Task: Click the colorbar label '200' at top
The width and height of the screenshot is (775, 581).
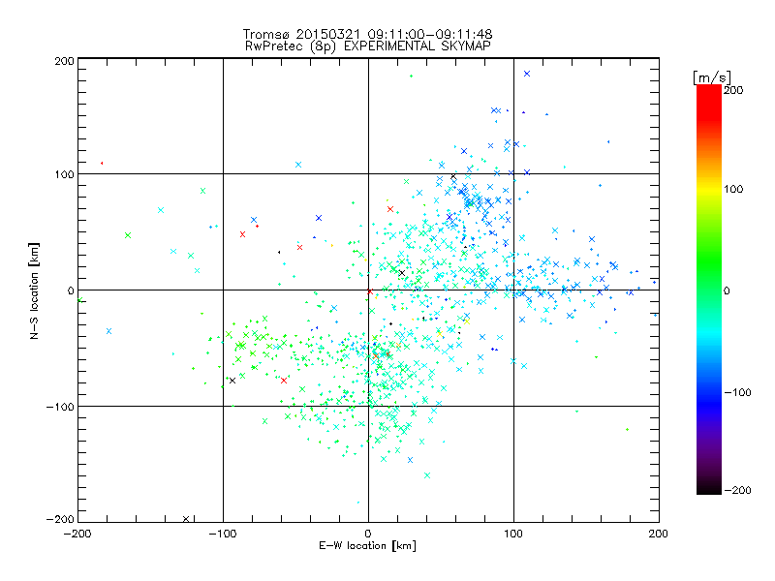Action: 733,90
